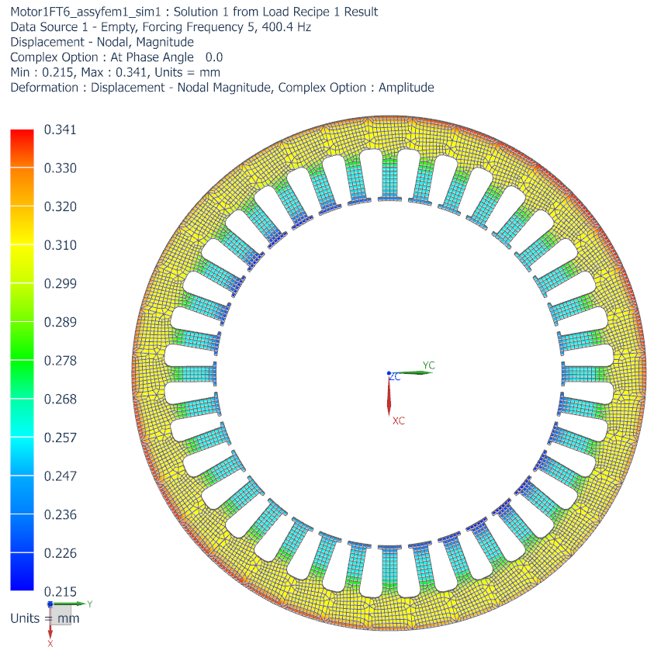Image resolution: width=654 pixels, height=654 pixels.
Task: Click the 'Units = mm' label below legend
Action: pyautogui.click(x=44, y=618)
